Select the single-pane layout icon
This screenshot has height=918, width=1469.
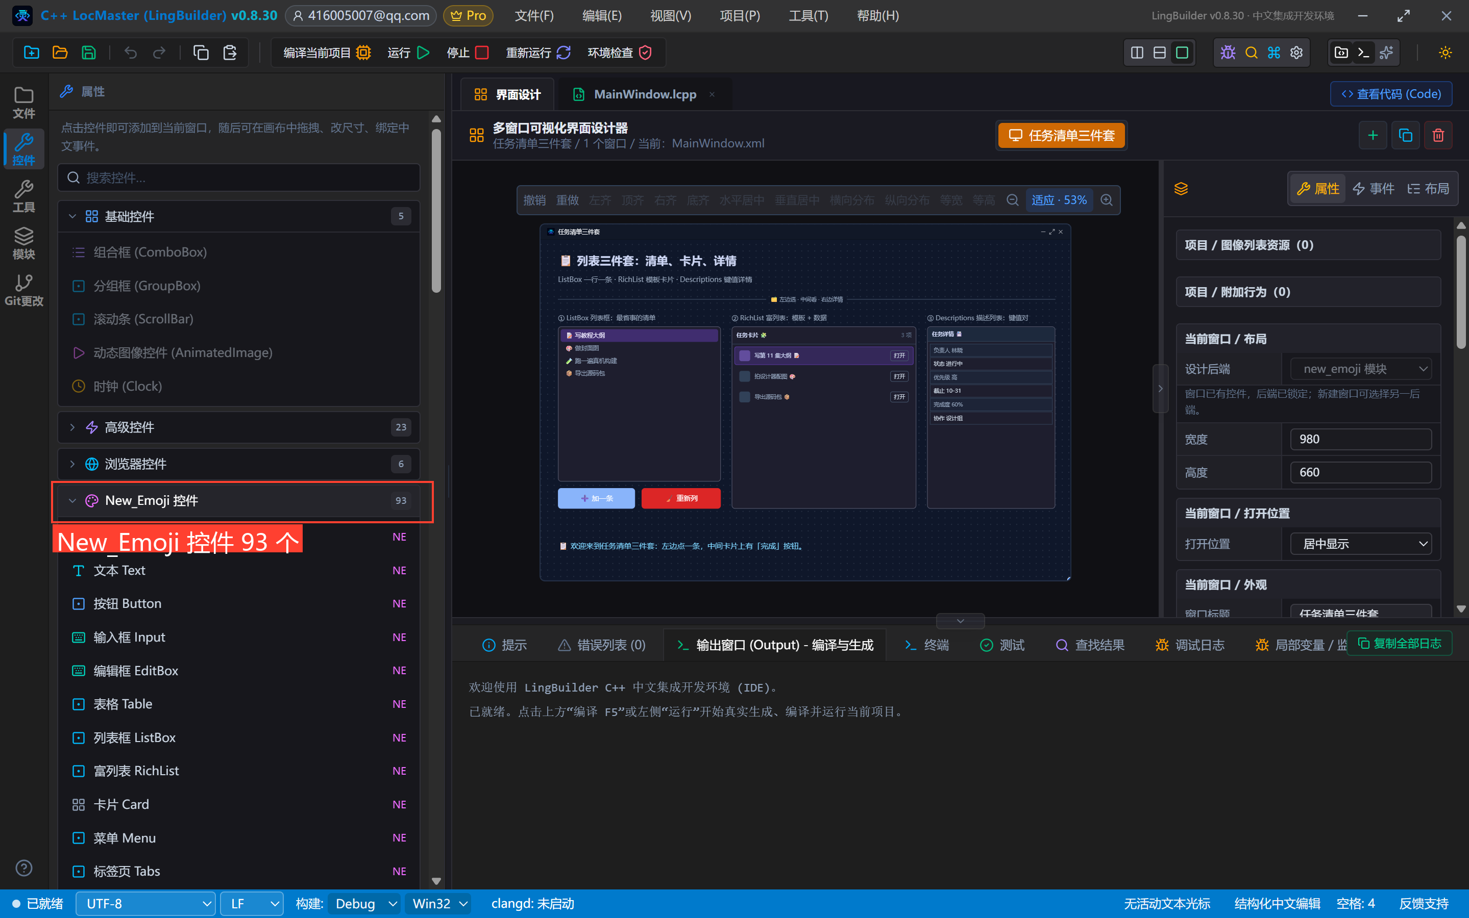click(x=1182, y=53)
